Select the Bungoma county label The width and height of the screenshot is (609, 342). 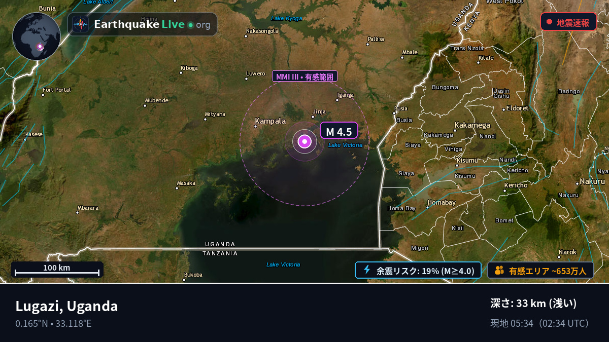(x=445, y=87)
